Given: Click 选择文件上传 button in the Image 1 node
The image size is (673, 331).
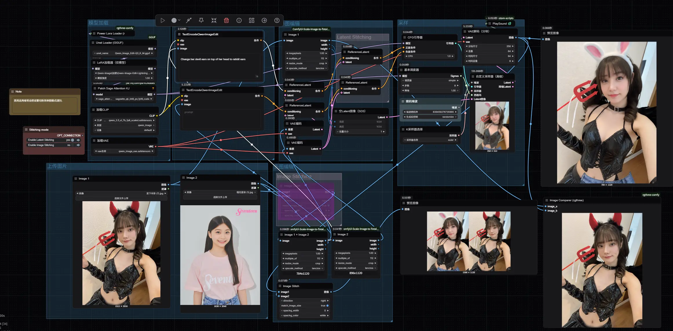Looking at the screenshot, I should coord(121,198).
